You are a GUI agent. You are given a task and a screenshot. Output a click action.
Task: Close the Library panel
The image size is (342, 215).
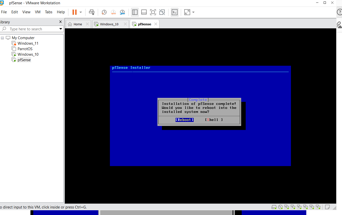[60, 22]
